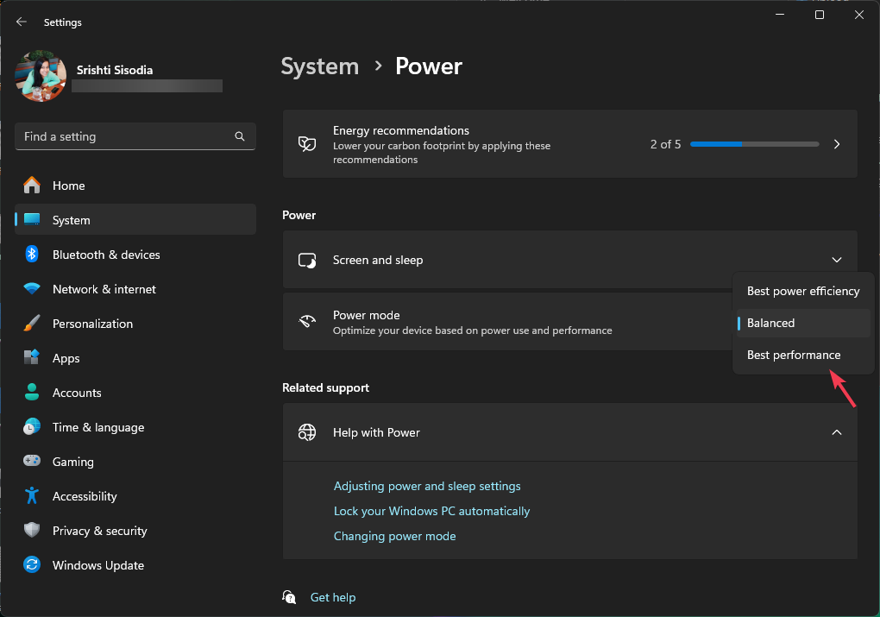The height and width of the screenshot is (617, 880).
Task: Click the Windows Update sync icon
Action: [x=32, y=565]
